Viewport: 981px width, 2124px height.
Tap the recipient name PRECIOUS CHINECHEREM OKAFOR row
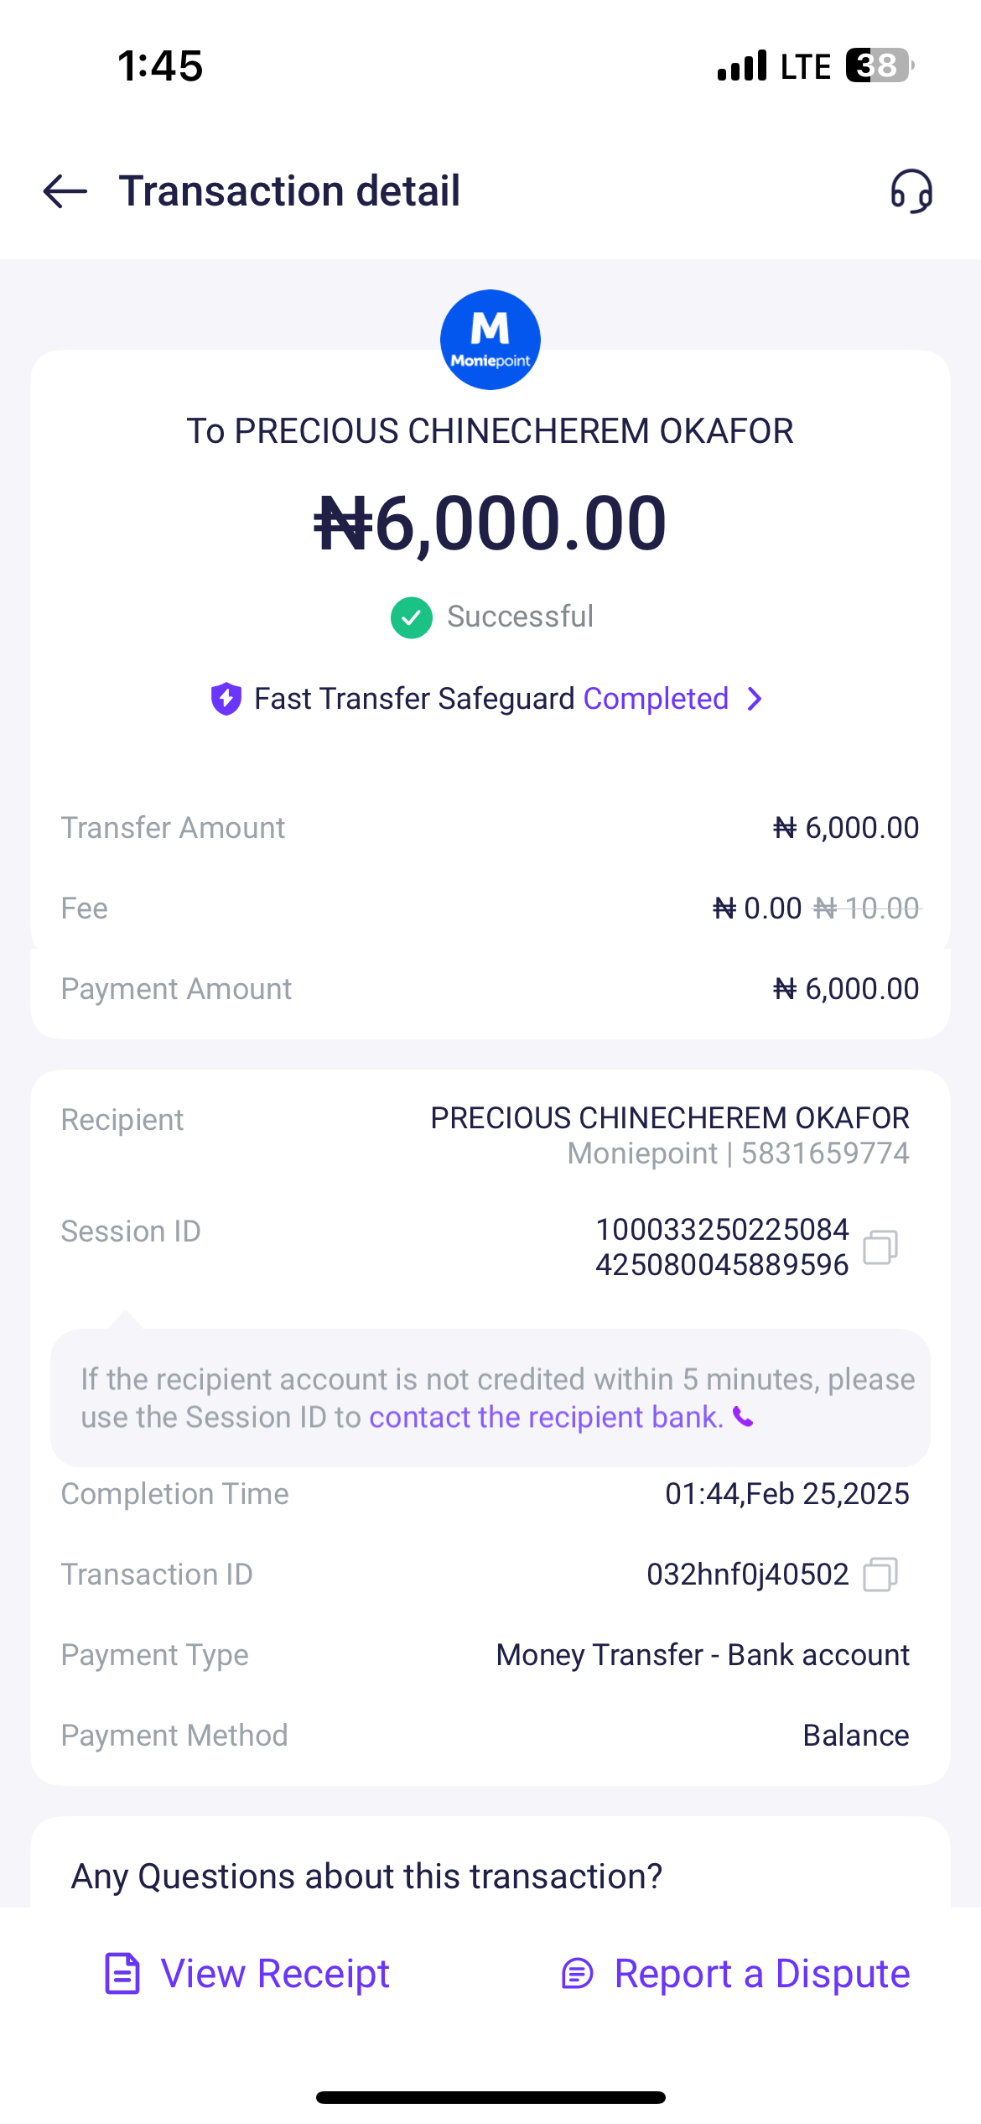[x=669, y=1118]
